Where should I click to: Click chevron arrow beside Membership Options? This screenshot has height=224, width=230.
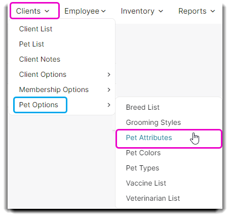pyautogui.click(x=109, y=89)
